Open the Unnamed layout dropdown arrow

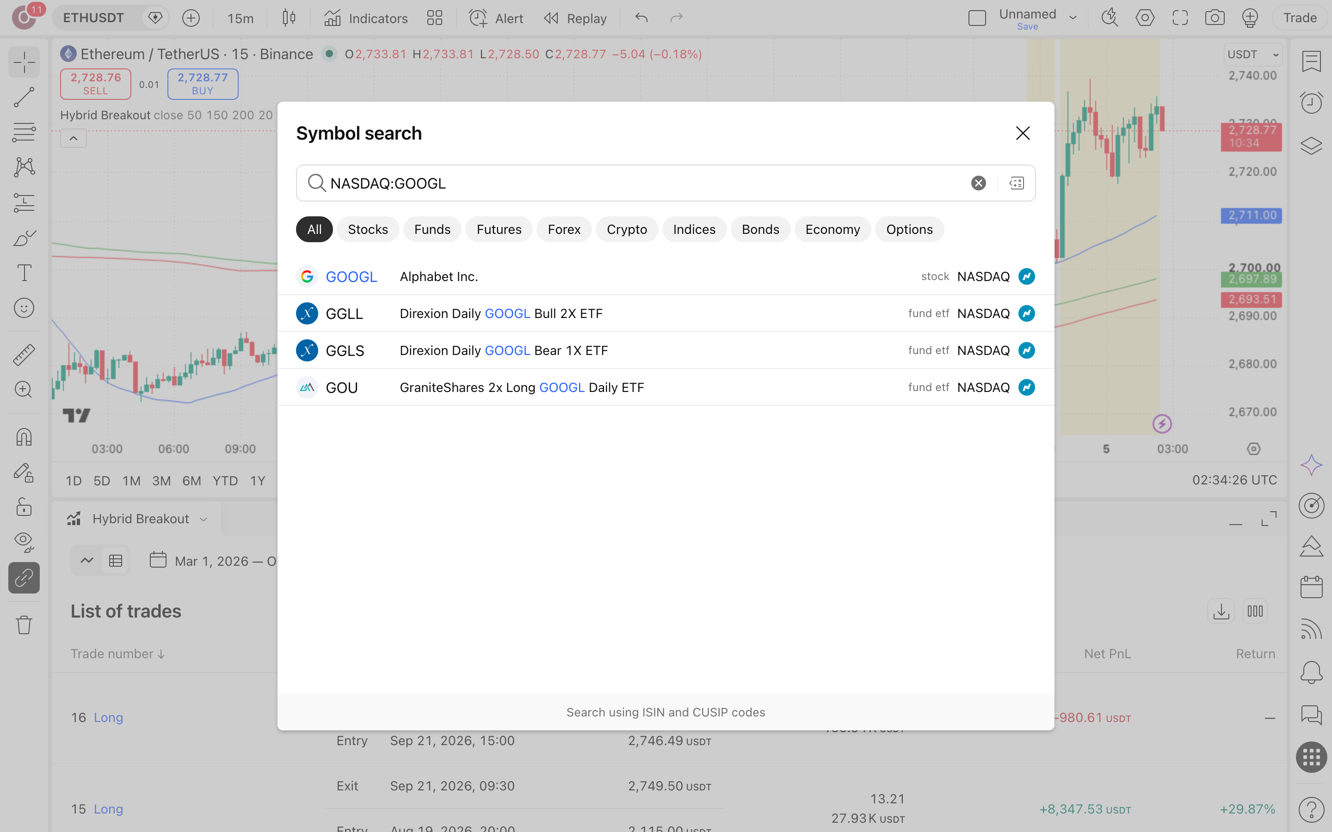pos(1072,18)
